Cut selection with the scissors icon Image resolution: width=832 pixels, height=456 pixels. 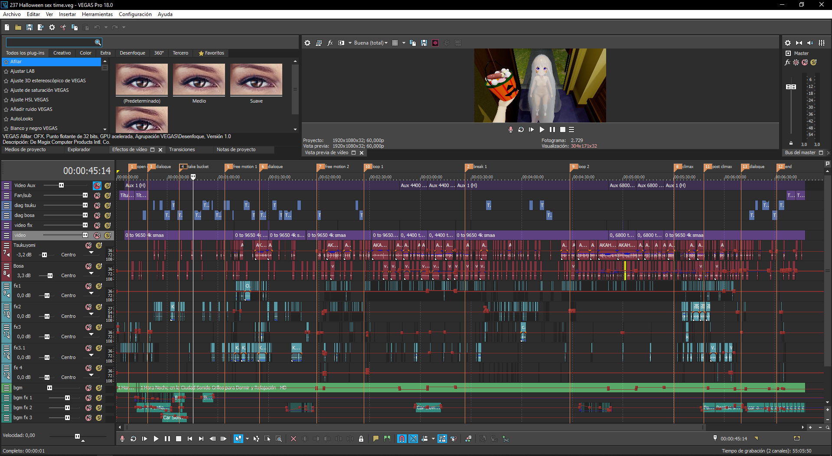[x=63, y=27]
